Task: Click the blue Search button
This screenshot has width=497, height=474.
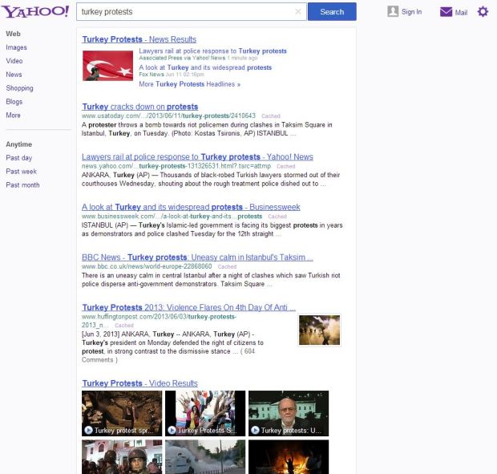Action: coord(332,12)
